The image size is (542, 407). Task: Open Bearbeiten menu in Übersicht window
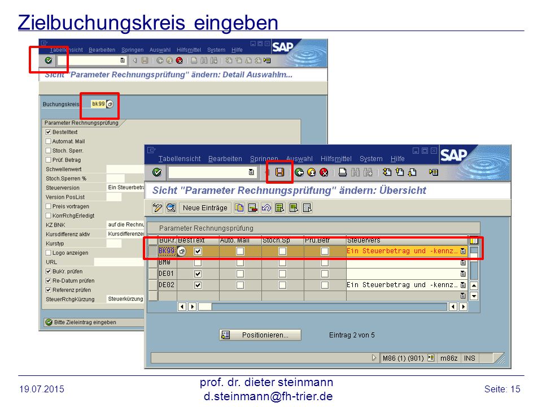pos(225,158)
